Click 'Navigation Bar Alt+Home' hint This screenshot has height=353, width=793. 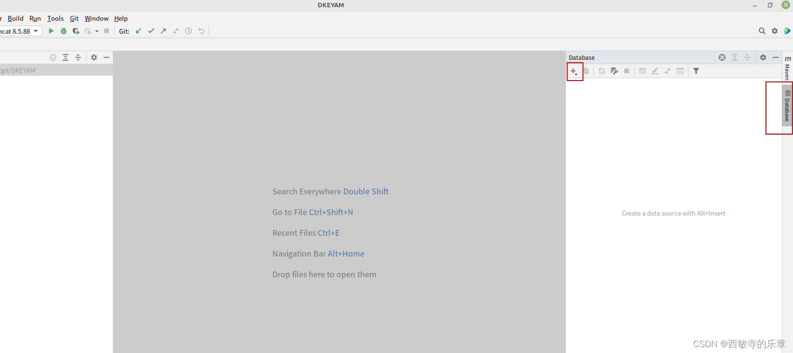click(x=318, y=254)
